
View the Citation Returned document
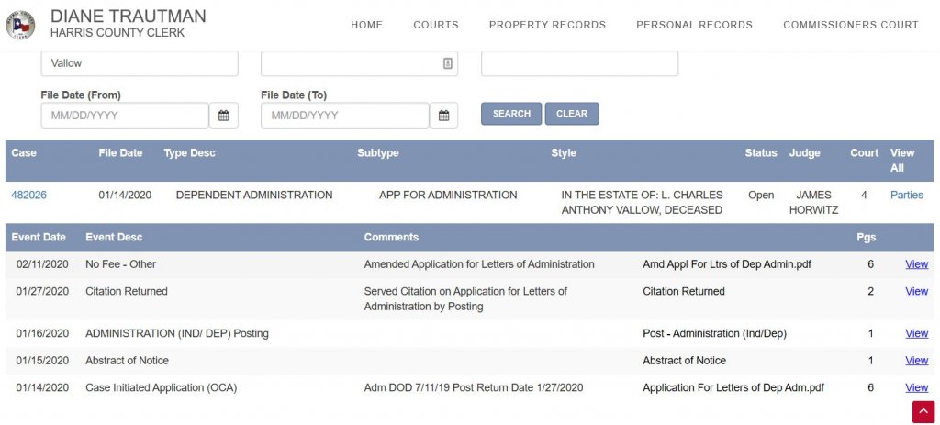(916, 291)
